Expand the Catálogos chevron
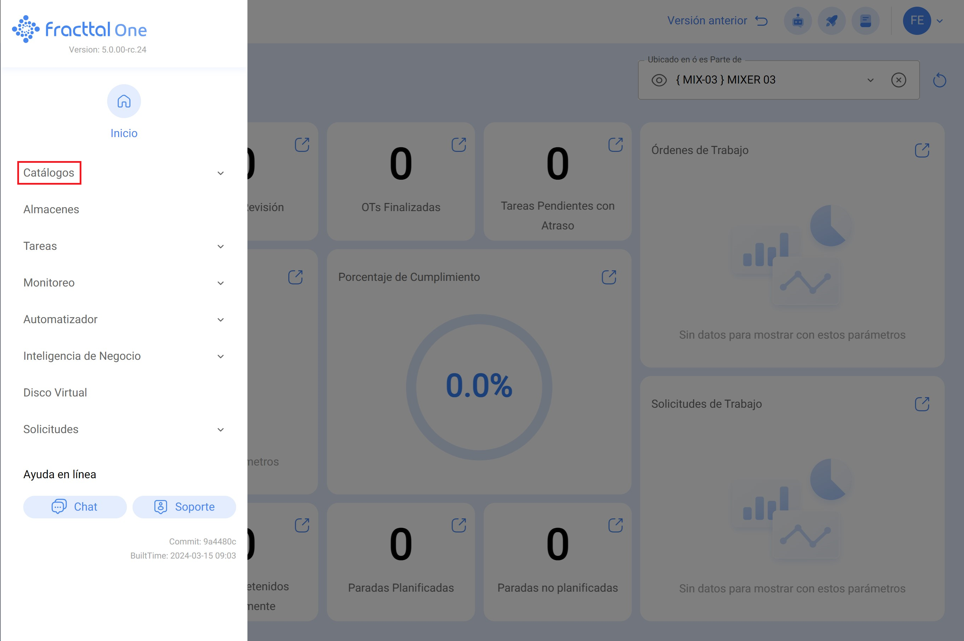The width and height of the screenshot is (964, 641). pos(220,173)
